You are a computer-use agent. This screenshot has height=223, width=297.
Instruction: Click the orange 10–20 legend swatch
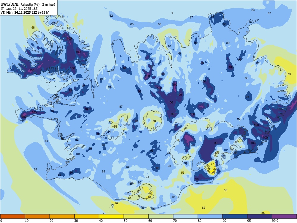click(x=37, y=216)
